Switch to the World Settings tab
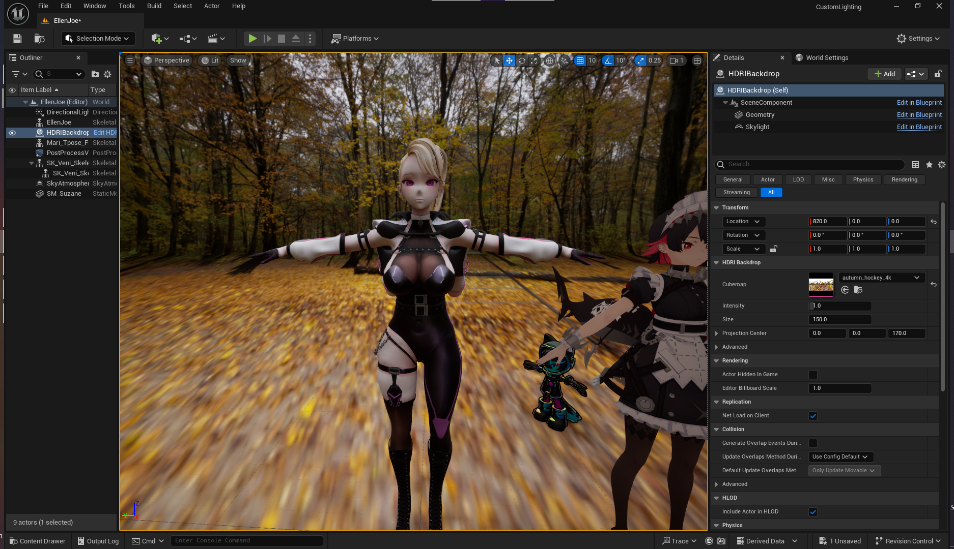The width and height of the screenshot is (954, 549). click(x=822, y=58)
